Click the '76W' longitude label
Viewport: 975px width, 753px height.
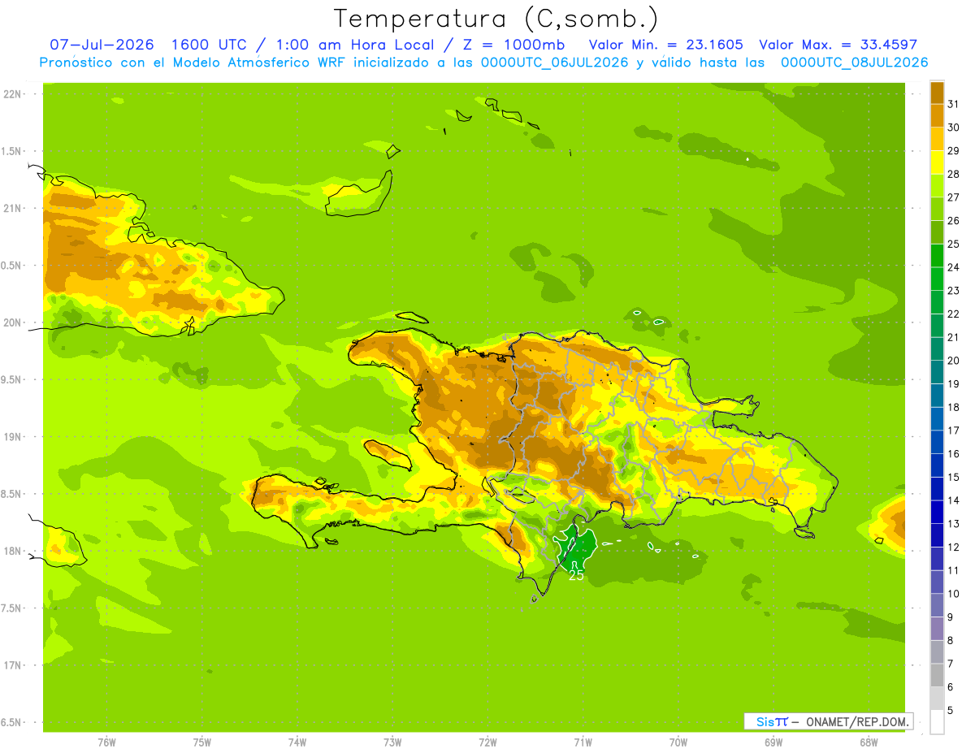tap(106, 742)
